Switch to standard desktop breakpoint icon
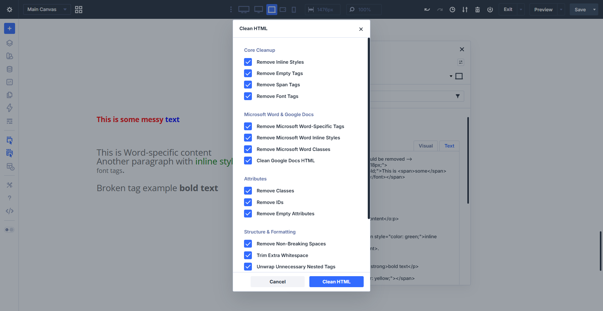Image resolution: width=603 pixels, height=311 pixels. coord(258,9)
